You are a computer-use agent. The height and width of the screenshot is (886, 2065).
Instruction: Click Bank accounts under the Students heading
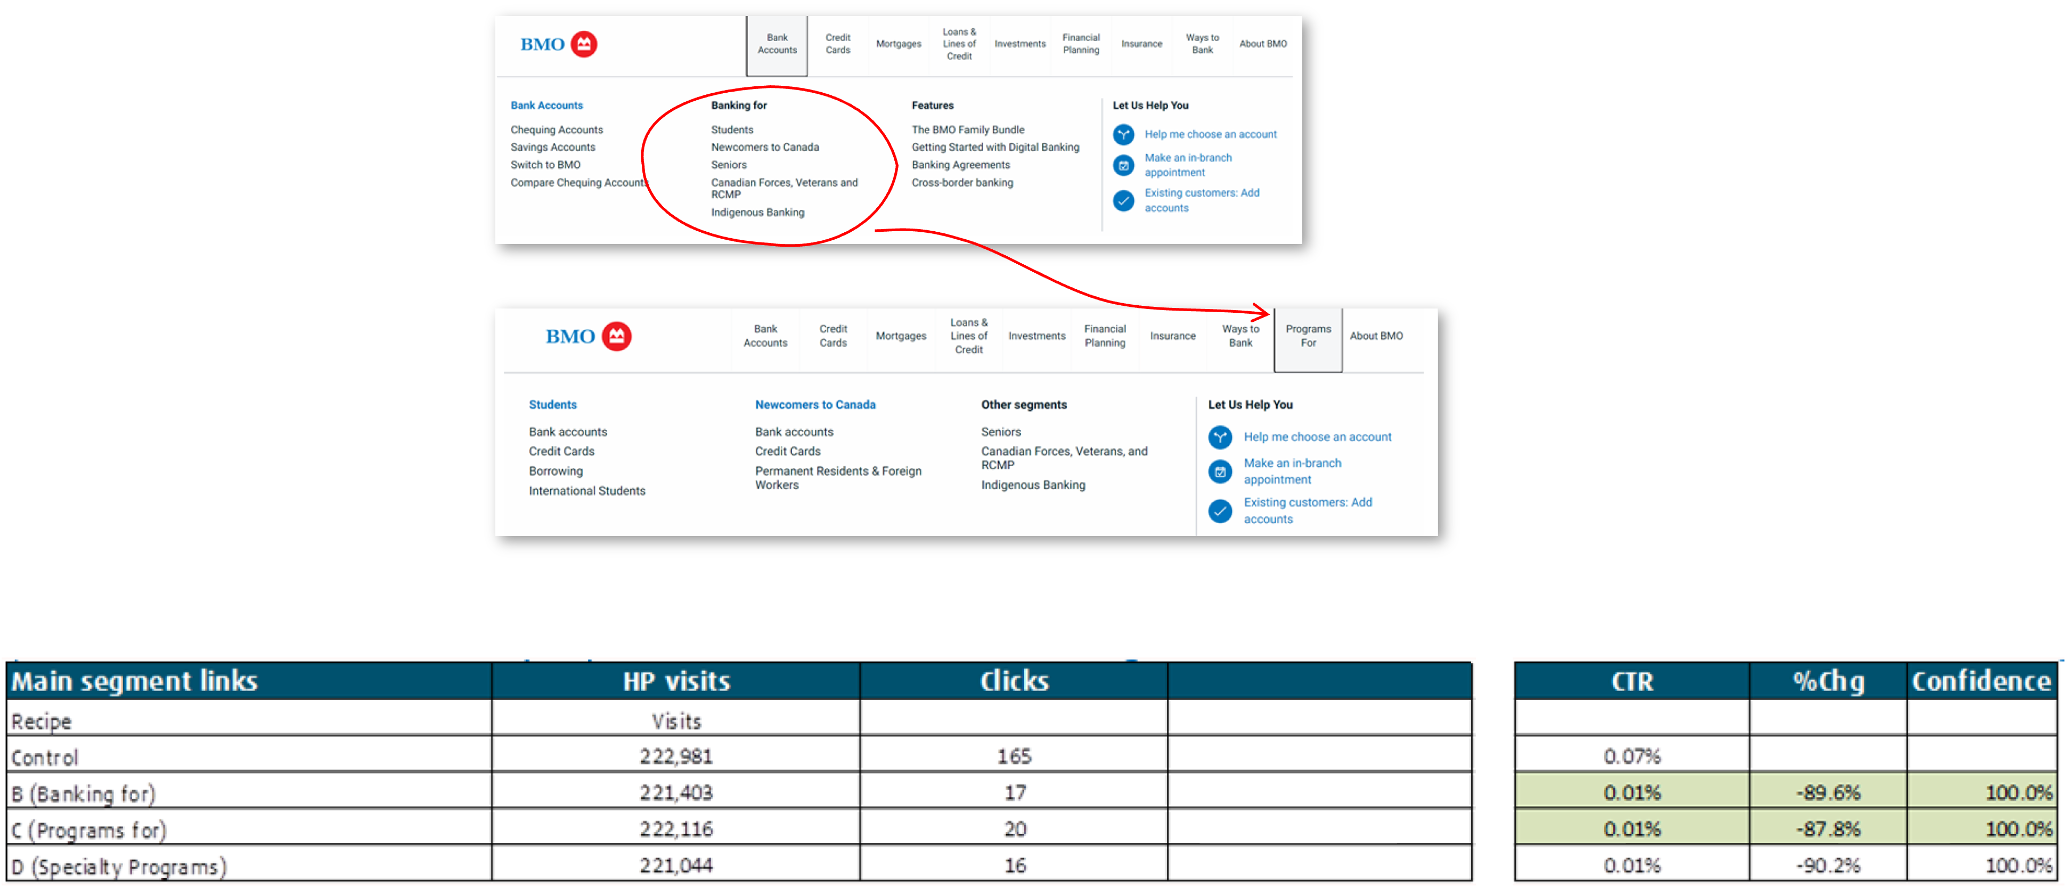coord(568,432)
